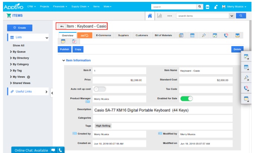
Task: Open the reports bar chart icon
Action: [x=160, y=16]
